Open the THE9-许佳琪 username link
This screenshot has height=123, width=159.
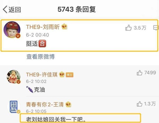(42, 74)
